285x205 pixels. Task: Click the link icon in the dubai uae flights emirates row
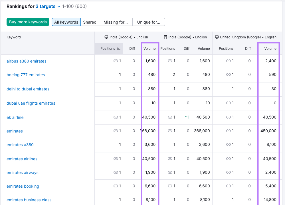[228, 103]
